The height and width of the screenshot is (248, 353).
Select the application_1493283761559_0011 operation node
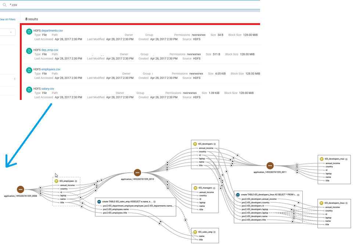tap(270, 166)
